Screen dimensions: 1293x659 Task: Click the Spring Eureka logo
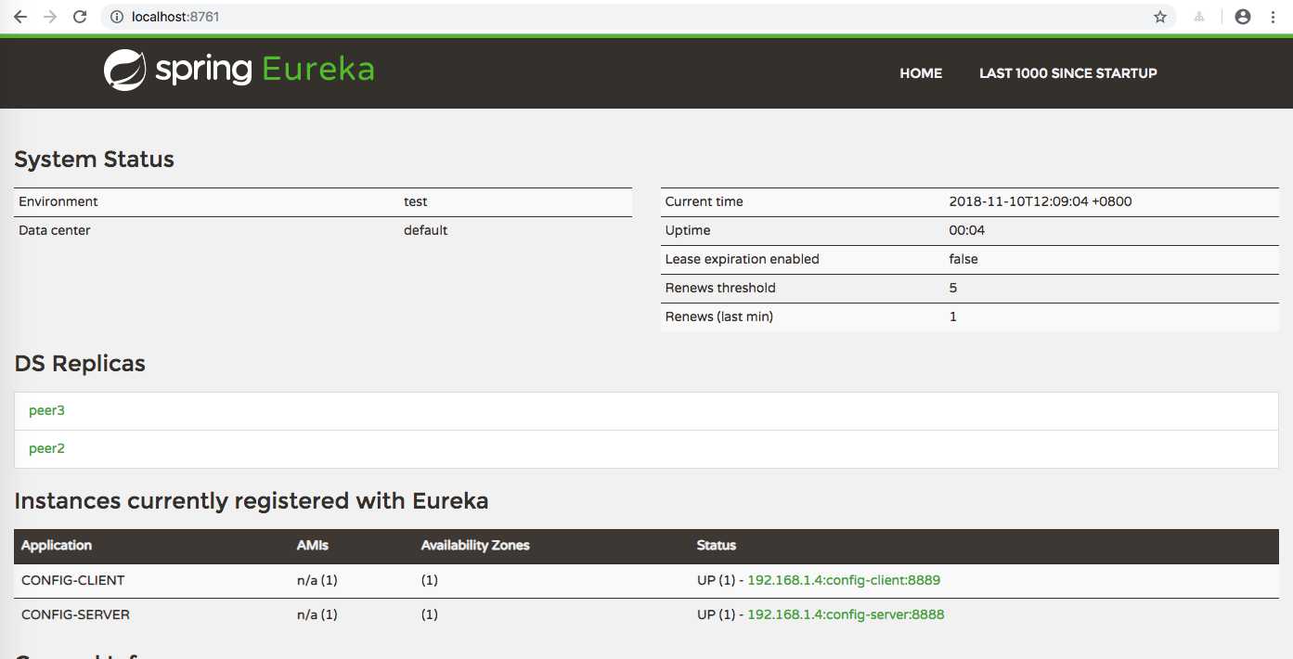239,71
